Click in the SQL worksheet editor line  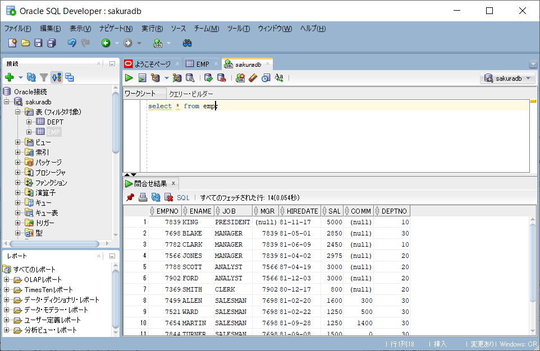pyautogui.click(x=337, y=106)
